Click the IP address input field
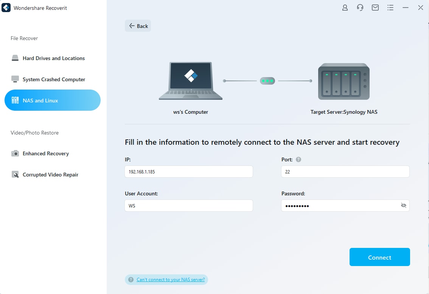The width and height of the screenshot is (429, 294). click(x=189, y=172)
